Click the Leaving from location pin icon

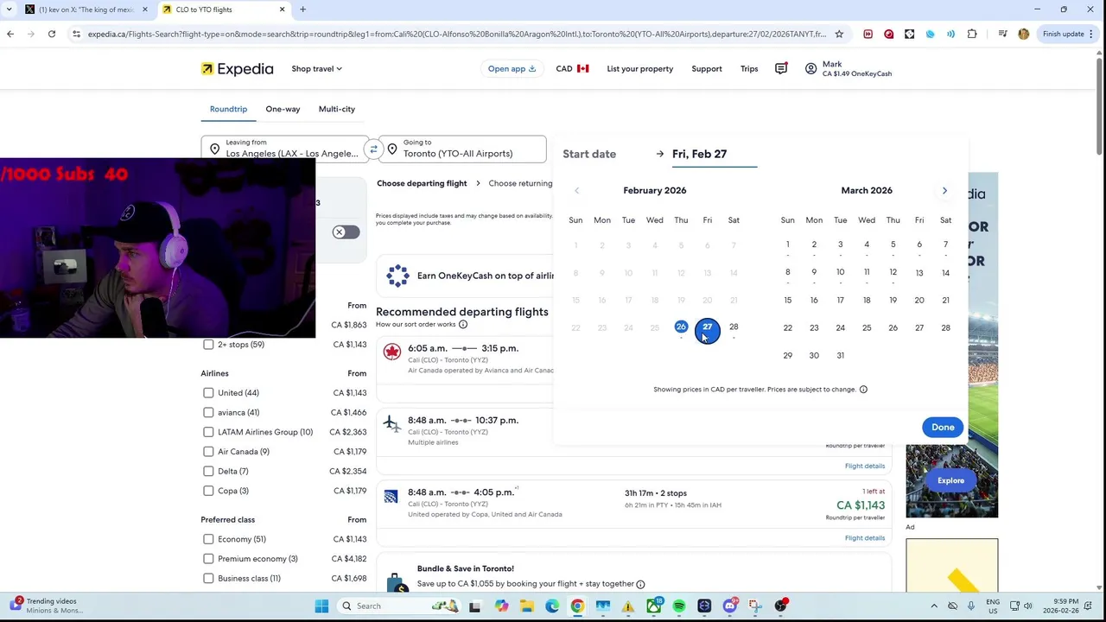pos(214,149)
